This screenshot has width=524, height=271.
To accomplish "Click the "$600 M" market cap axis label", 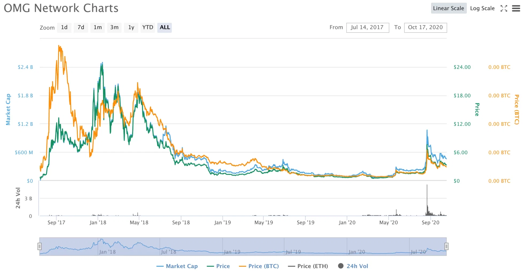I will pyautogui.click(x=24, y=153).
